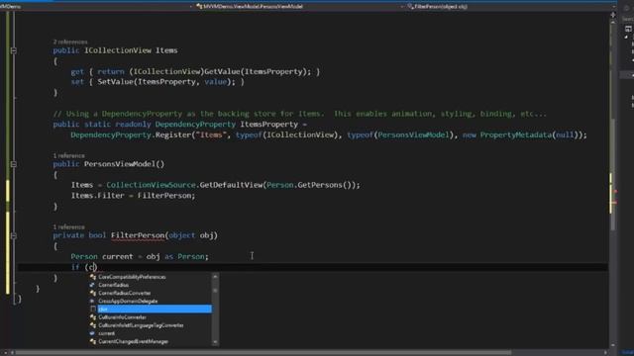Screen dimensions: 634x356
Task: Place cursor on the underlined FilterPerson method name
Action: coord(138,235)
